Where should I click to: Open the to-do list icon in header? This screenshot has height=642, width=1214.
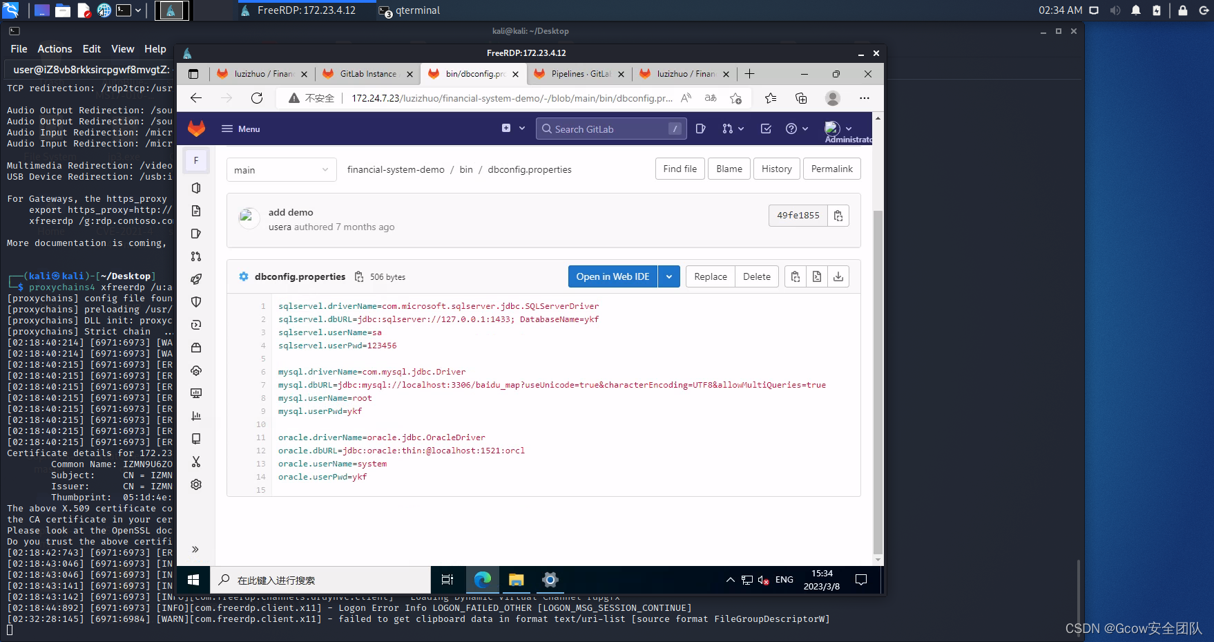coord(766,129)
